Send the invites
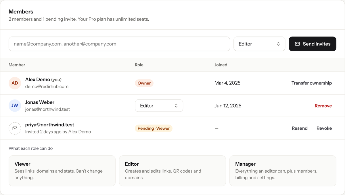Viewport: 345px width, 195px height. point(313,44)
